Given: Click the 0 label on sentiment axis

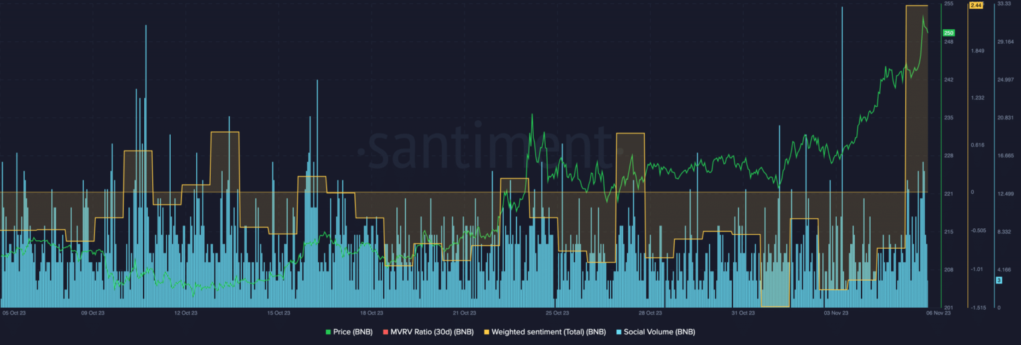Looking at the screenshot, I should click(x=972, y=192).
